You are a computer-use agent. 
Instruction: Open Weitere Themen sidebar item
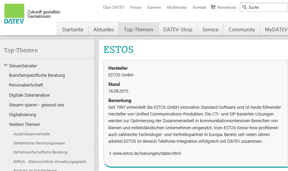24,124
